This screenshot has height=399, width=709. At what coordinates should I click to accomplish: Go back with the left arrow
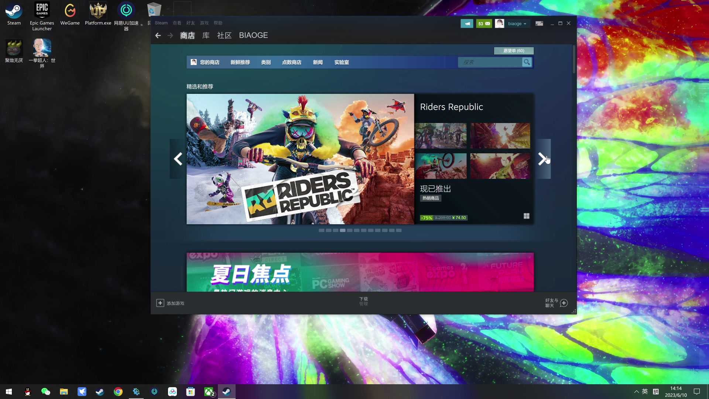(158, 35)
